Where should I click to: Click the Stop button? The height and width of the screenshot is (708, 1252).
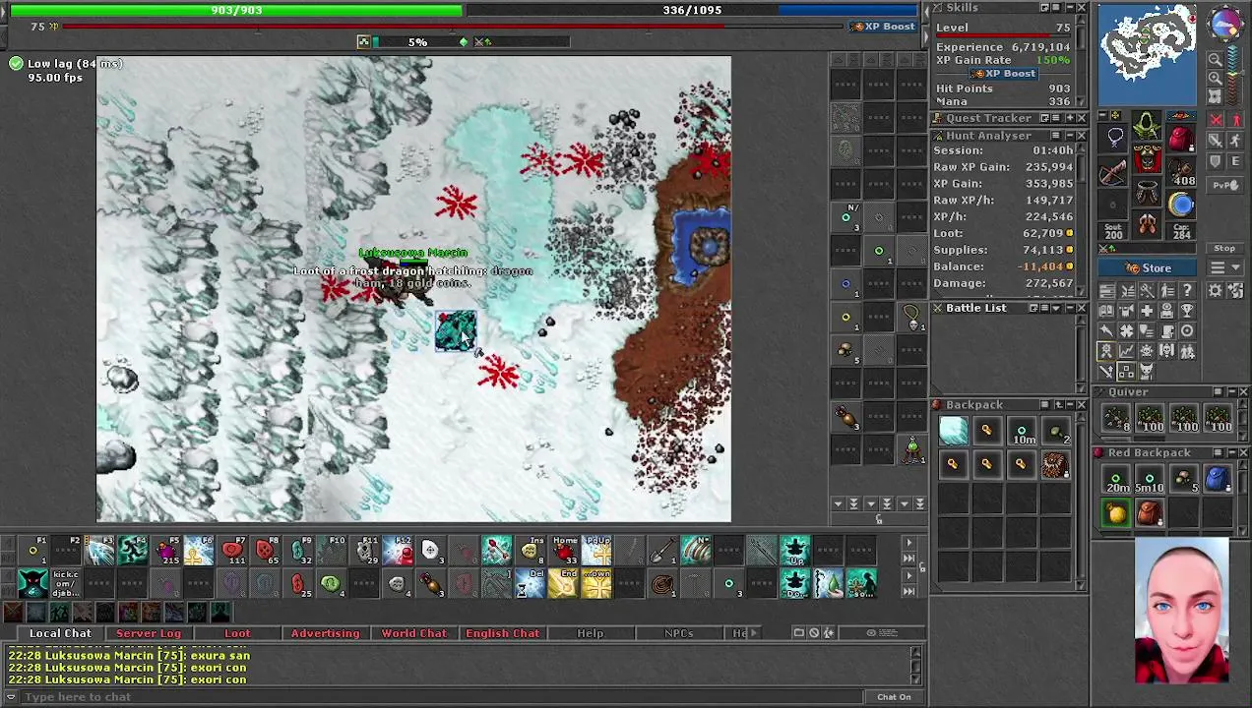pos(1225,248)
